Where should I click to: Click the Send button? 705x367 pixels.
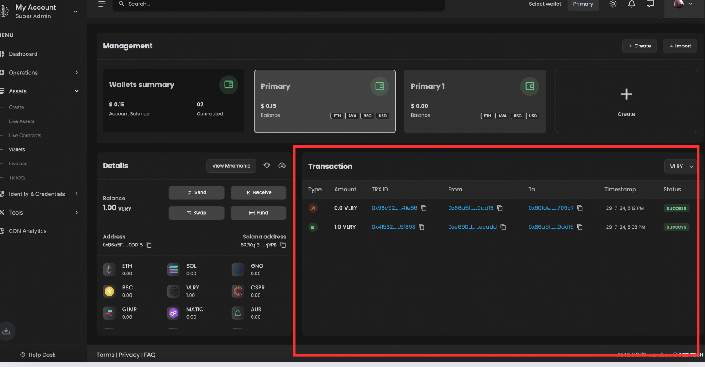coord(196,192)
